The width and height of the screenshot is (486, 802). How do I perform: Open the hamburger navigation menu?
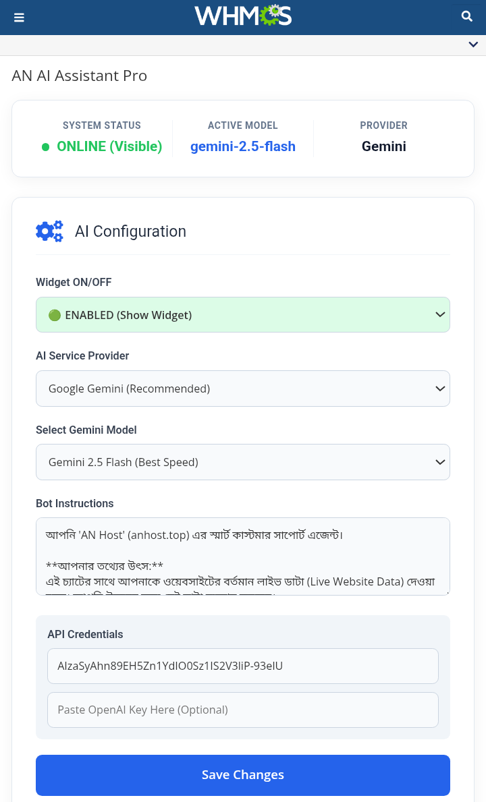tap(19, 18)
